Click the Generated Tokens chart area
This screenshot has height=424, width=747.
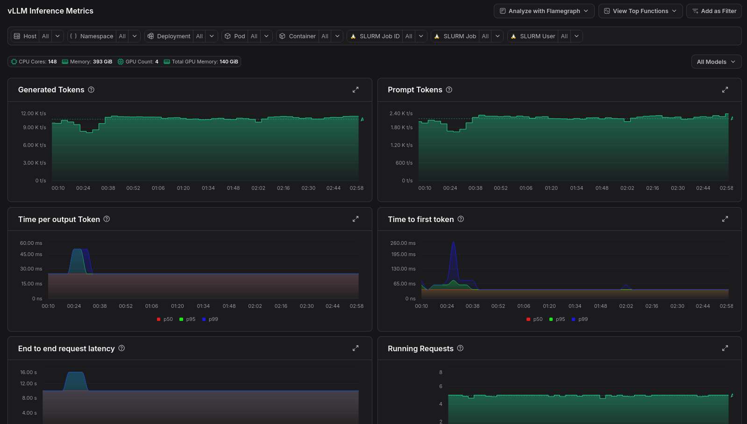tap(205, 147)
